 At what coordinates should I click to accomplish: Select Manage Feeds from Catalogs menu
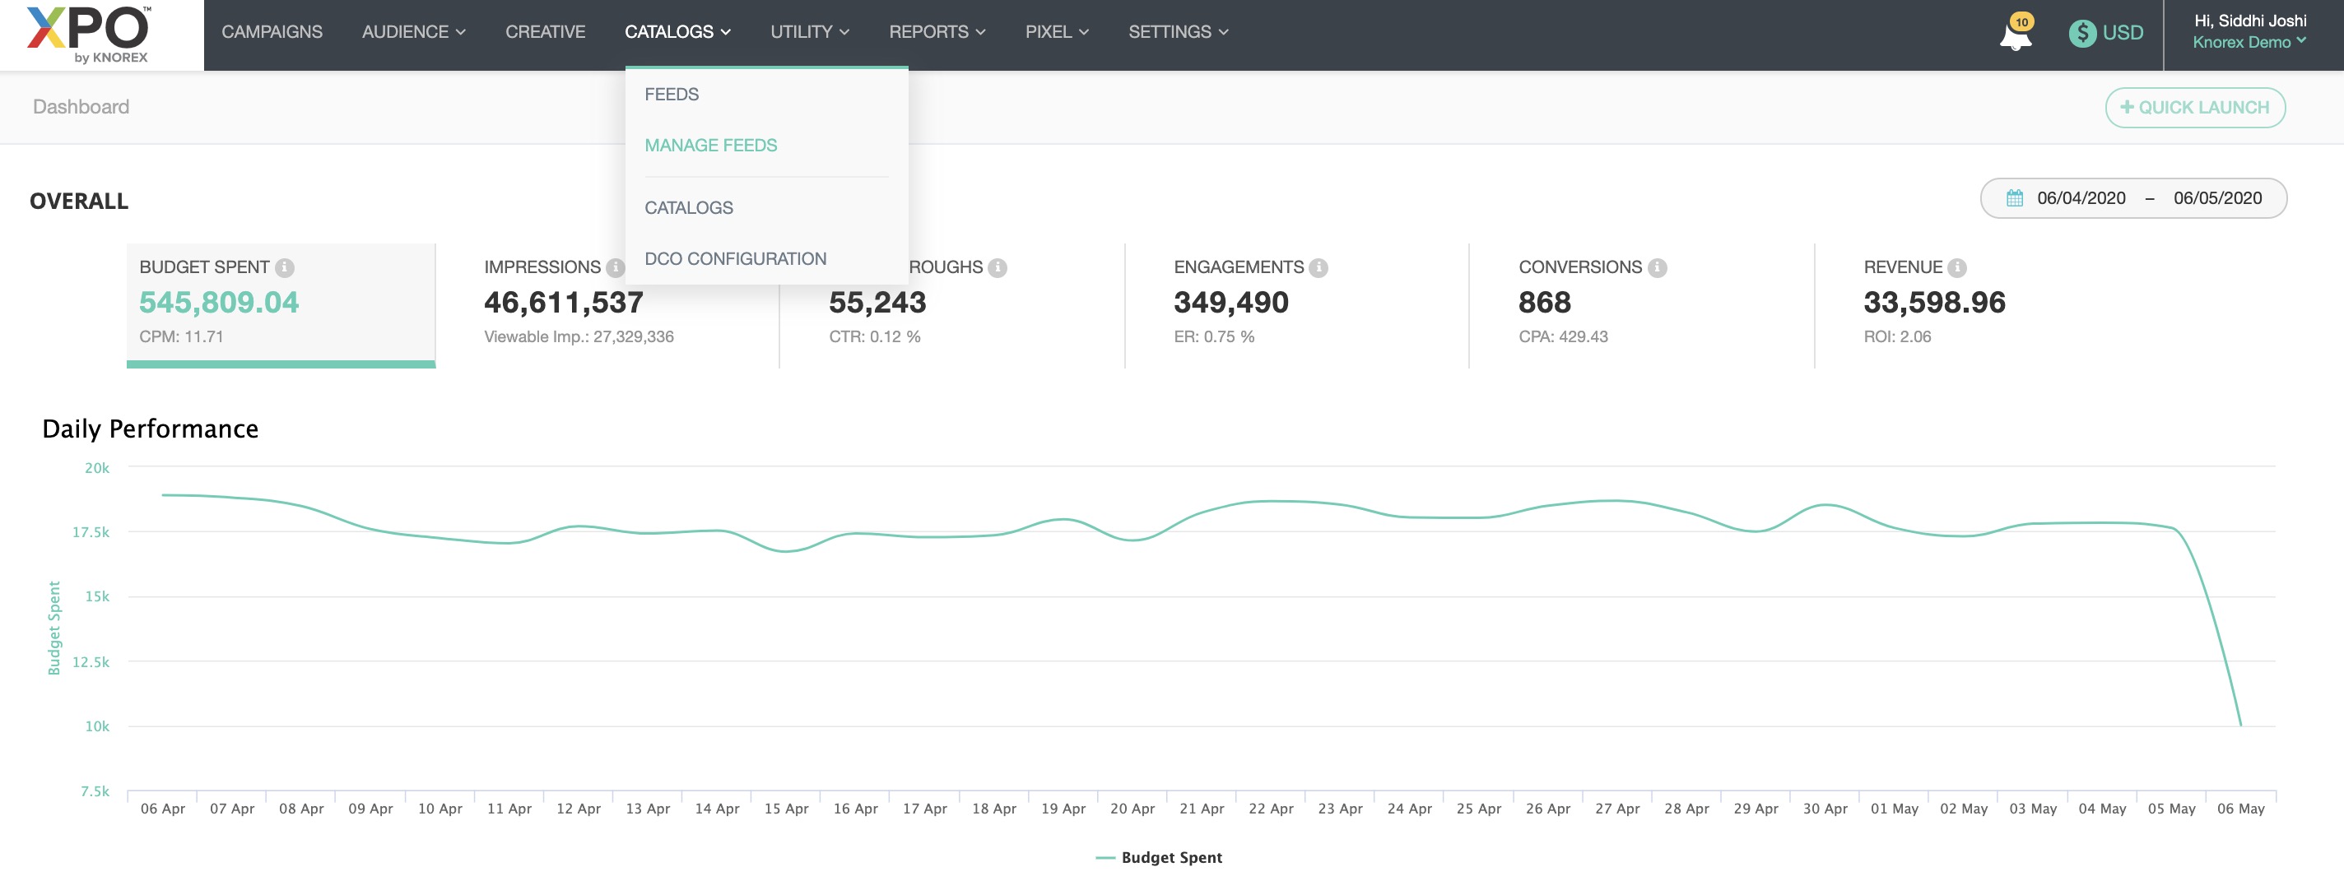(x=710, y=146)
